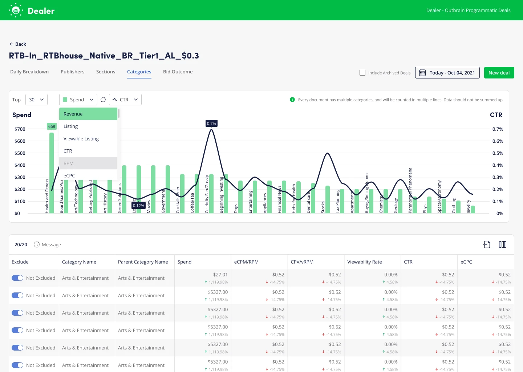This screenshot has width=523, height=372.
Task: Click the green info icon
Action: tap(292, 100)
